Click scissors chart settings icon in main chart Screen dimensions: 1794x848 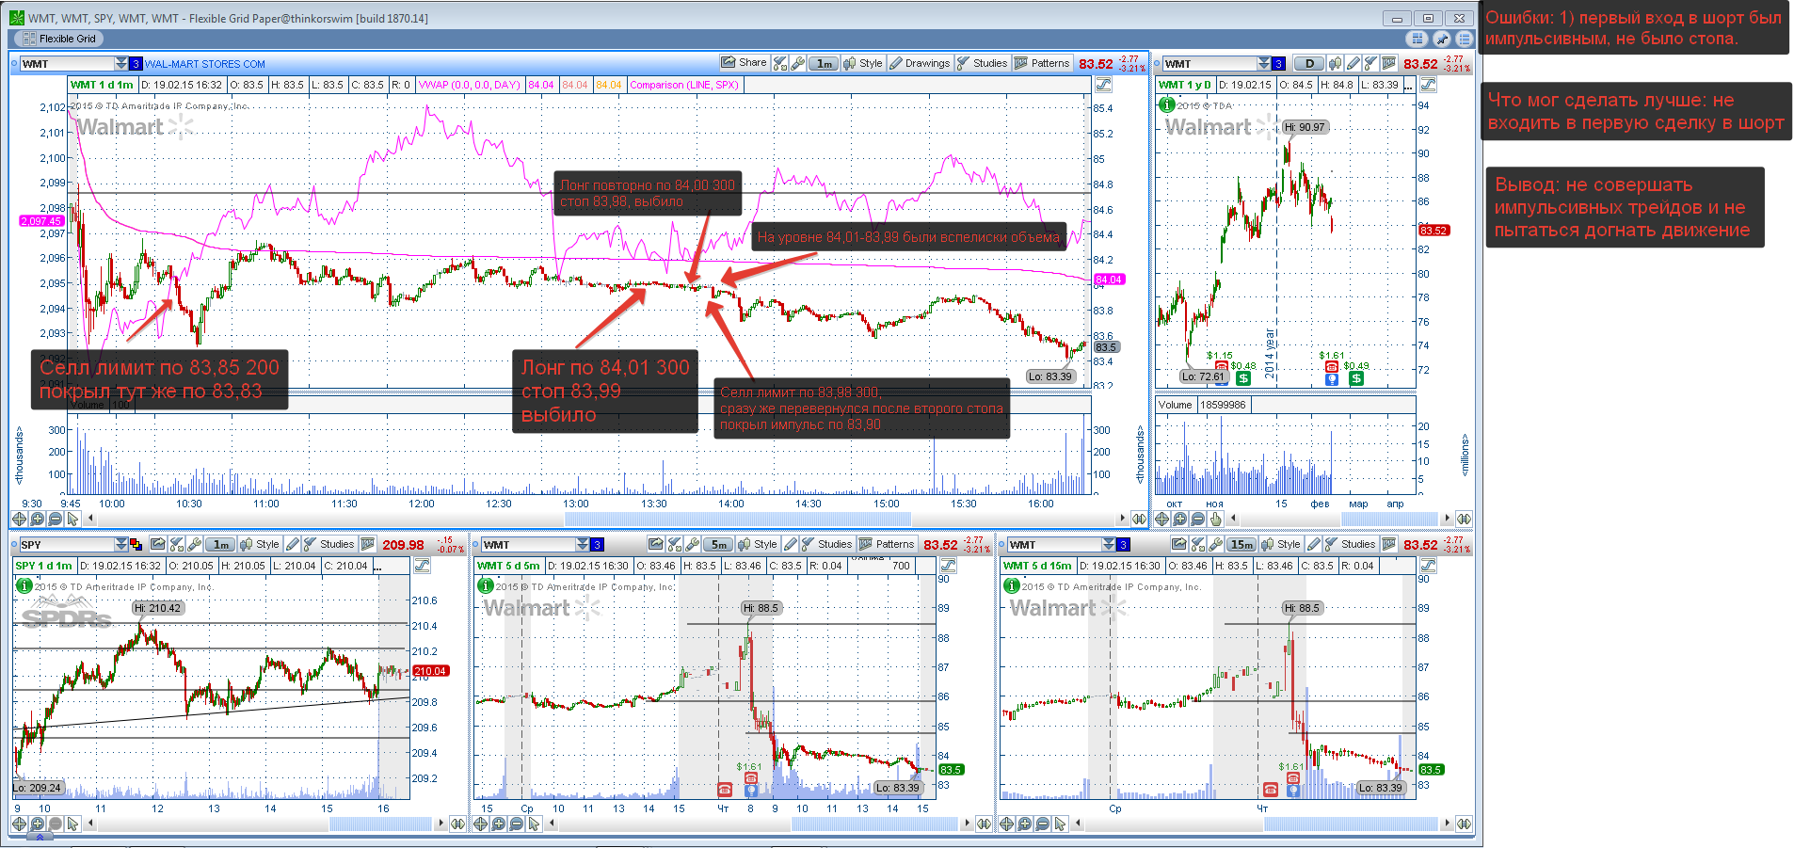779,63
